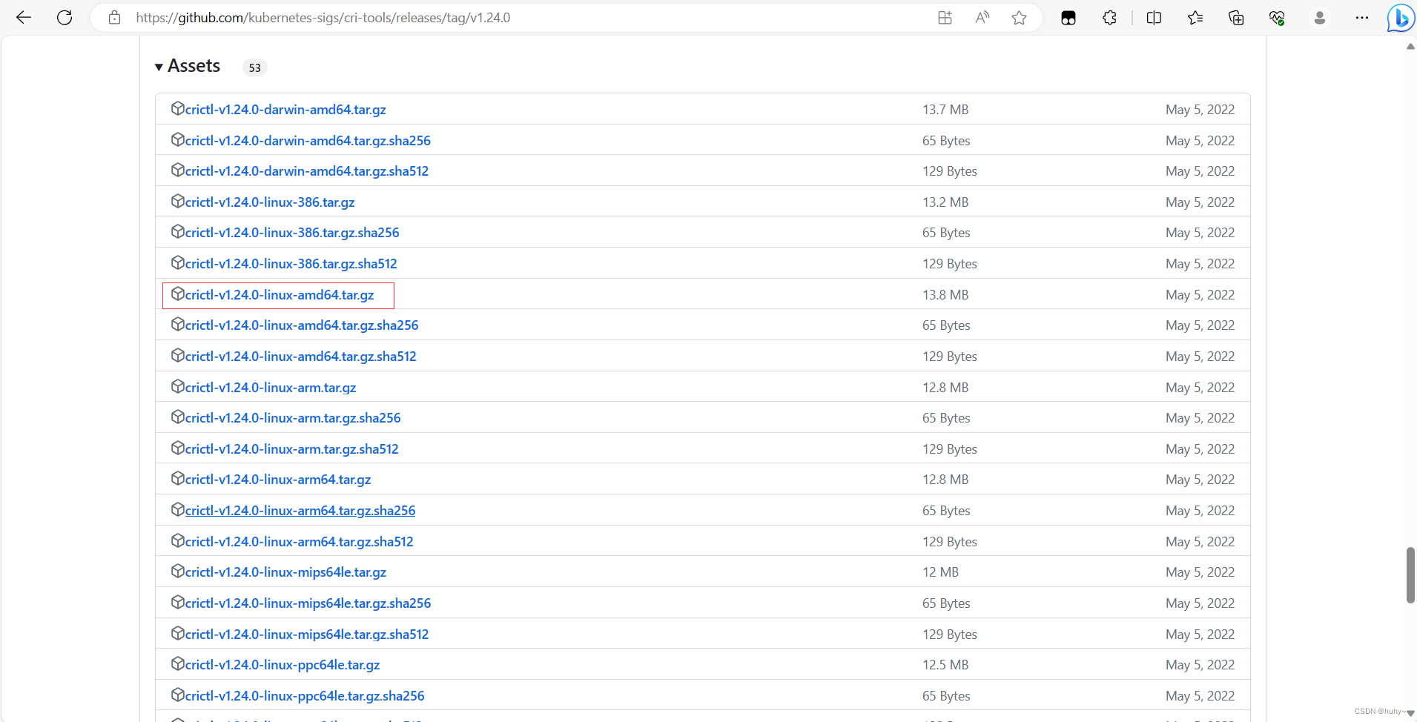The height and width of the screenshot is (722, 1417).
Task: Open Browser essentials heart icon
Action: [1277, 18]
